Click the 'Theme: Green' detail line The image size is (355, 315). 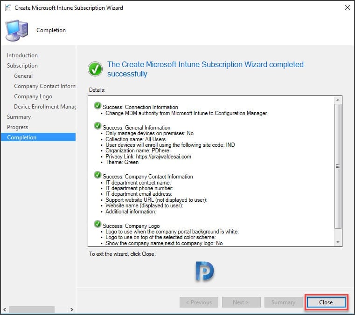(x=122, y=162)
